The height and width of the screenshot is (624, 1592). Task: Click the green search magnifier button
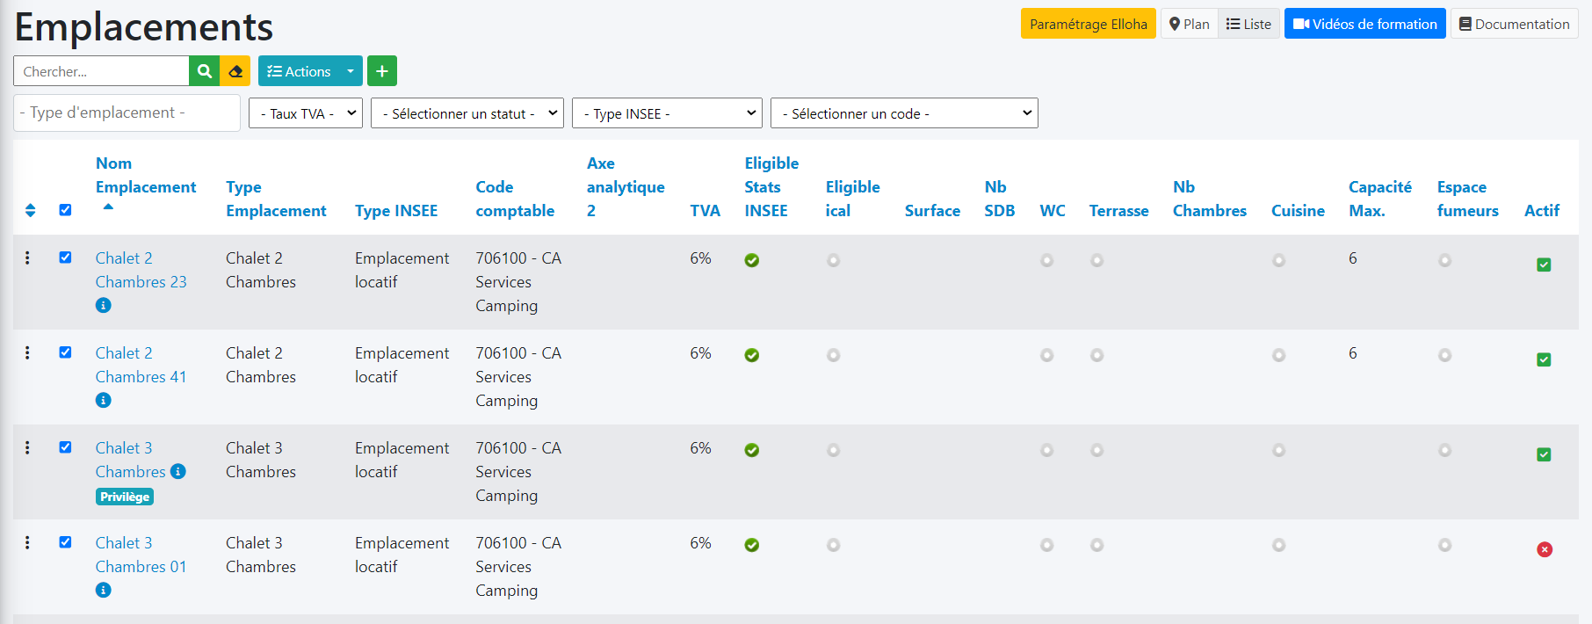pyautogui.click(x=204, y=71)
